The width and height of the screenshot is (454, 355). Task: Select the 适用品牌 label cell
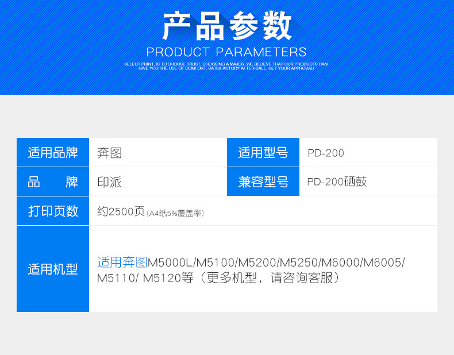pyautogui.click(x=53, y=152)
